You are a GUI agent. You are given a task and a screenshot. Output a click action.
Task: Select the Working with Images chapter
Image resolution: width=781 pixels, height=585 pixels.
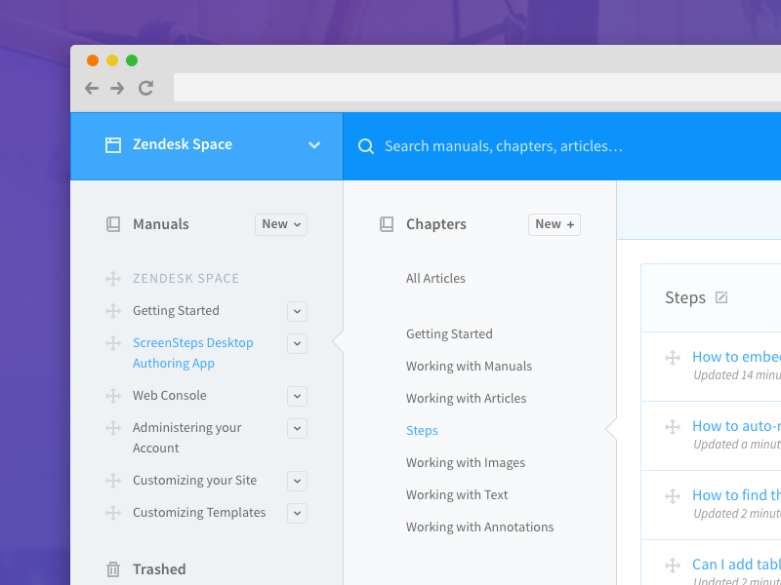pos(466,462)
